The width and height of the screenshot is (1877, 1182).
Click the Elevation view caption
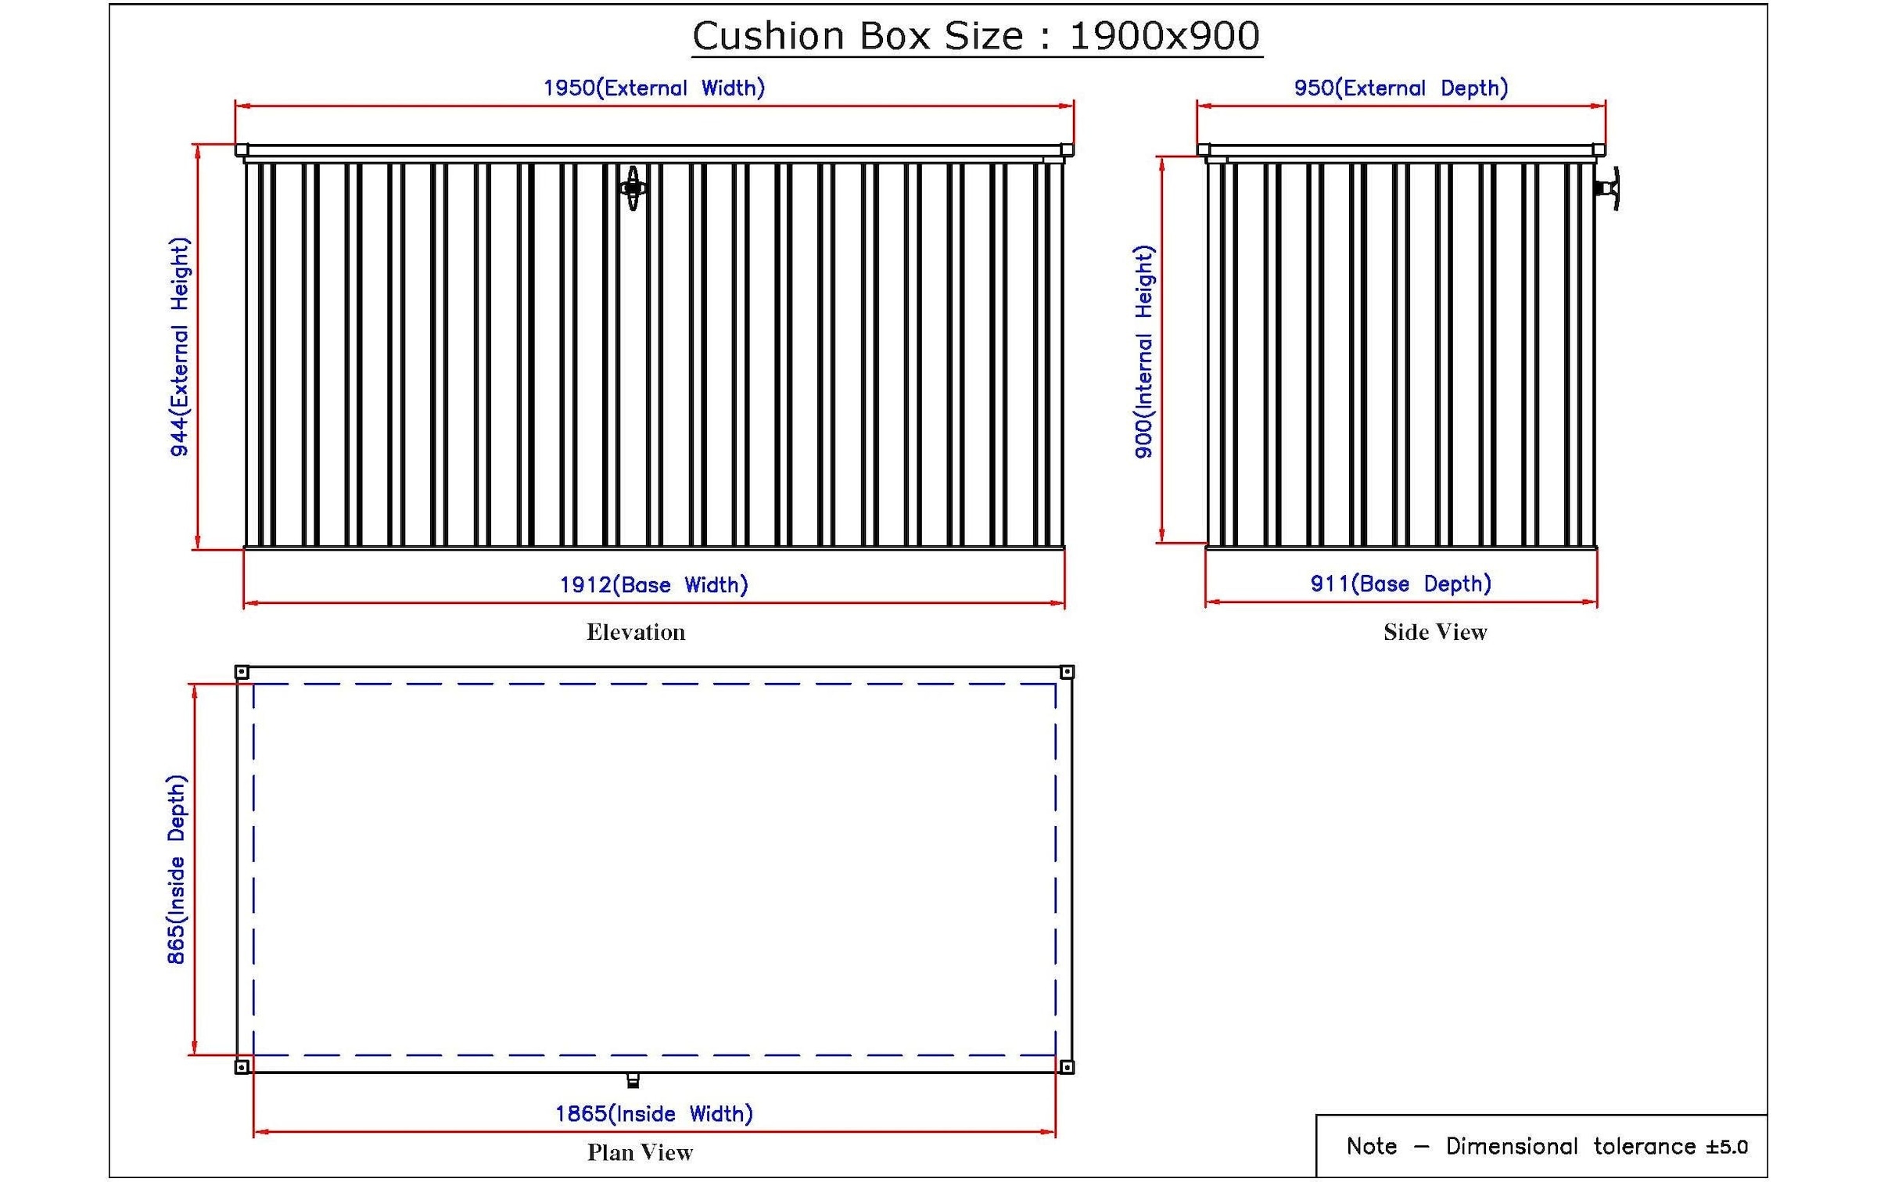click(x=636, y=632)
